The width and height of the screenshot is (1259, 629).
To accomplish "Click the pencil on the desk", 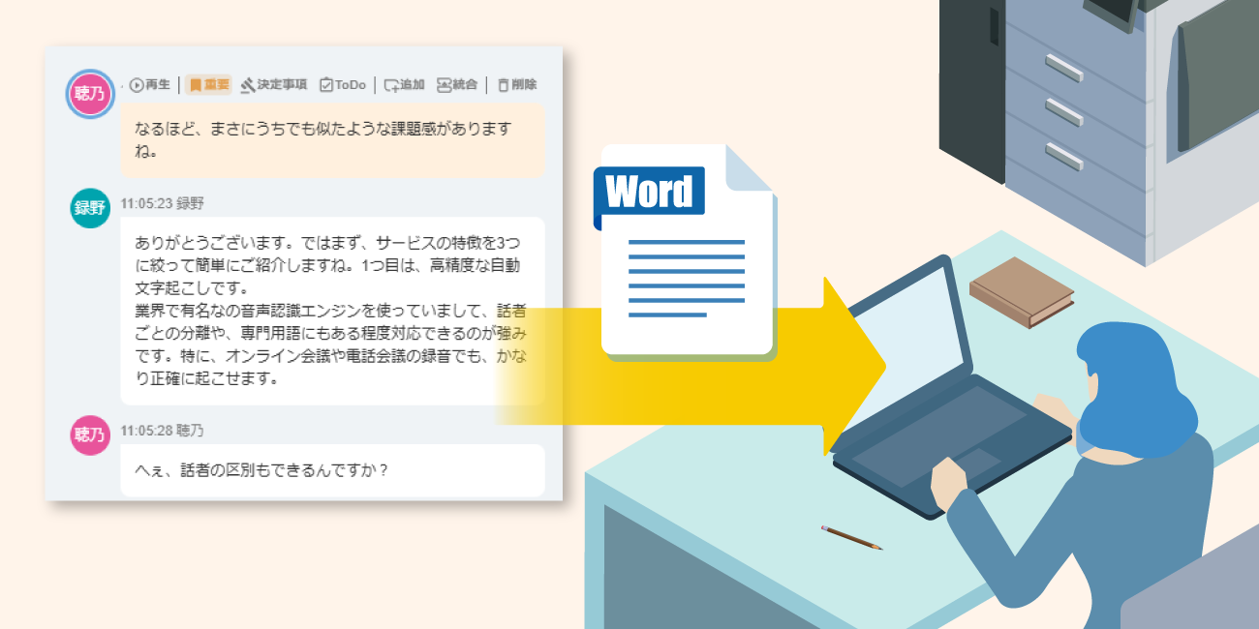I will pos(851,538).
